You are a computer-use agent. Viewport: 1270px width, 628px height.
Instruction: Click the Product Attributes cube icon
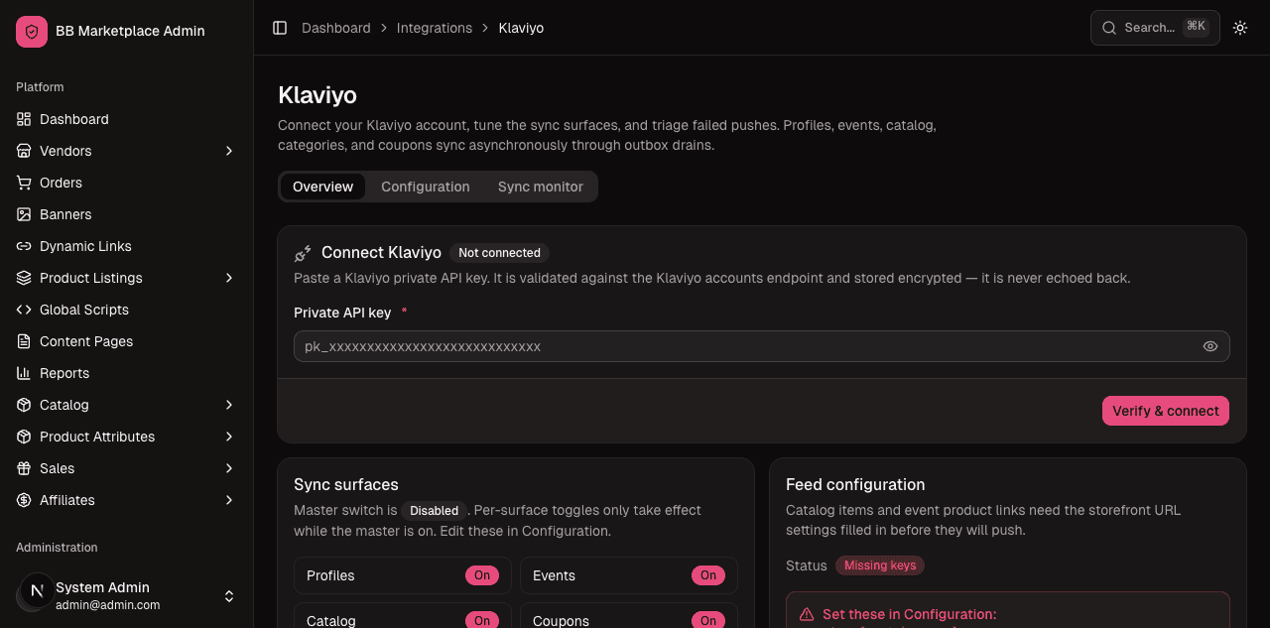(x=24, y=437)
